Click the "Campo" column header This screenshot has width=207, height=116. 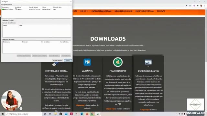pos(5,25)
